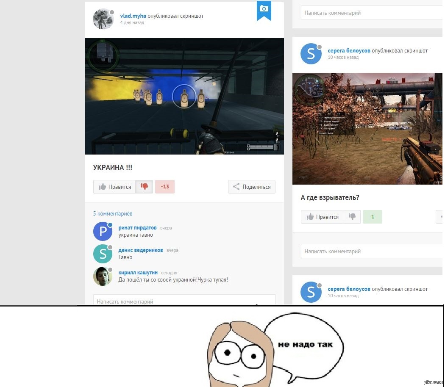445x387 pixels.
Task: Click the dislike thumb on А где взрыватель post
Action: tap(352, 217)
